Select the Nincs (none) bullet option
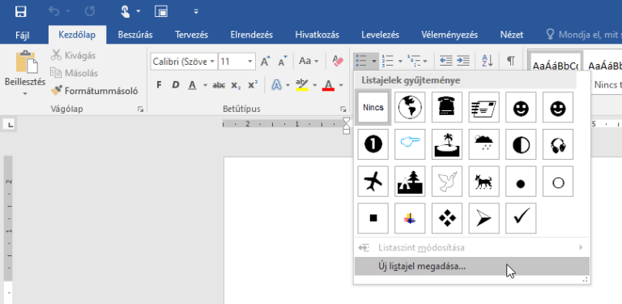Viewport: 622px width, 304px height. (373, 107)
